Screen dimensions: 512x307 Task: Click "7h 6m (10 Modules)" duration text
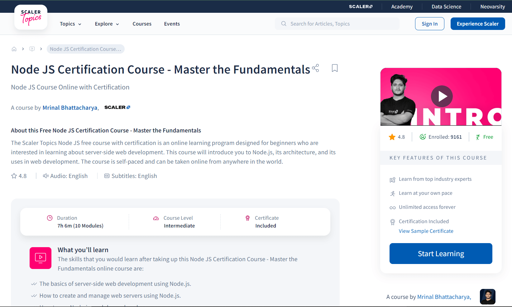coord(80,226)
